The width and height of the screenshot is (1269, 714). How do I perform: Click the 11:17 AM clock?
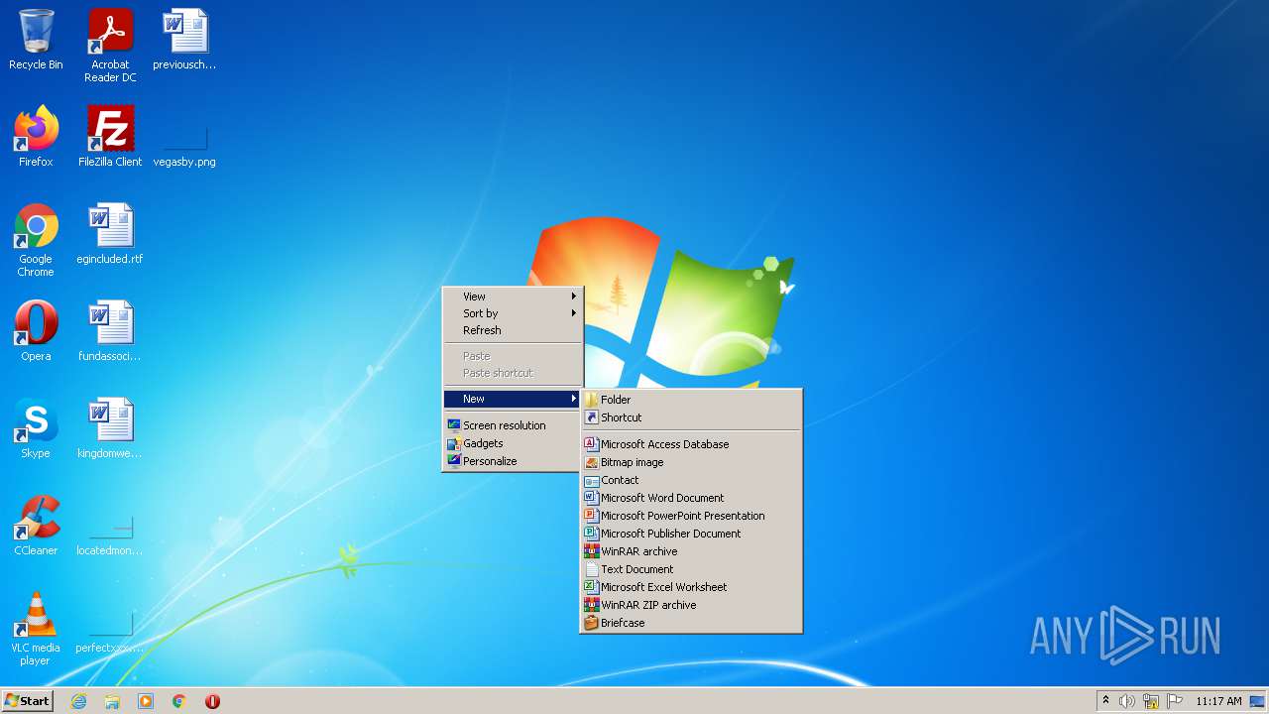click(1218, 701)
